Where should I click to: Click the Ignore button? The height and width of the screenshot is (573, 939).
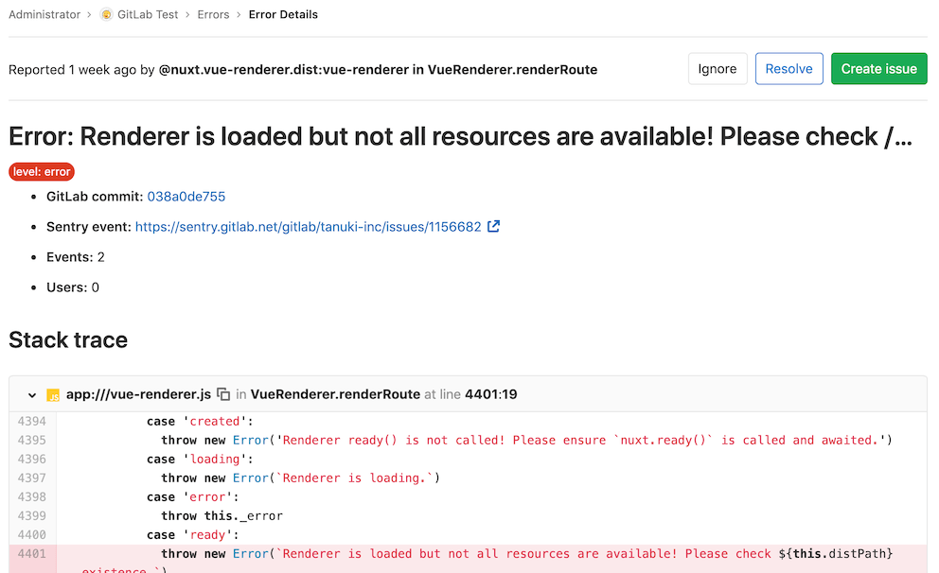coord(718,68)
